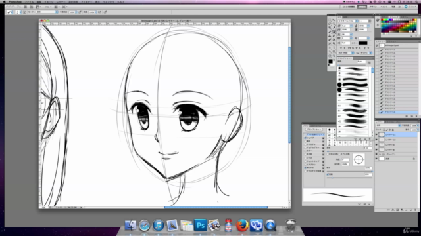
Task: Hide layer レイヤー 11 with eye icon
Action: 376,134
